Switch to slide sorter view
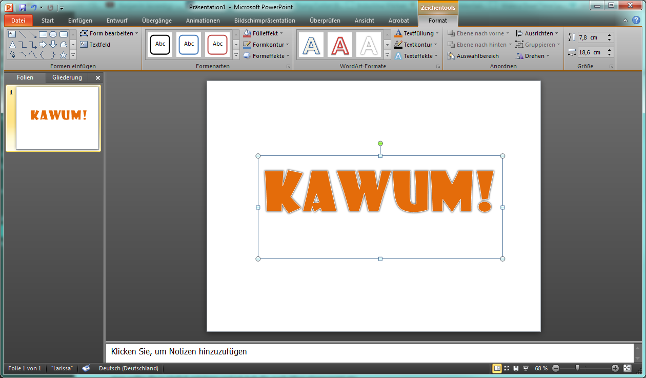The image size is (646, 378). 507,368
